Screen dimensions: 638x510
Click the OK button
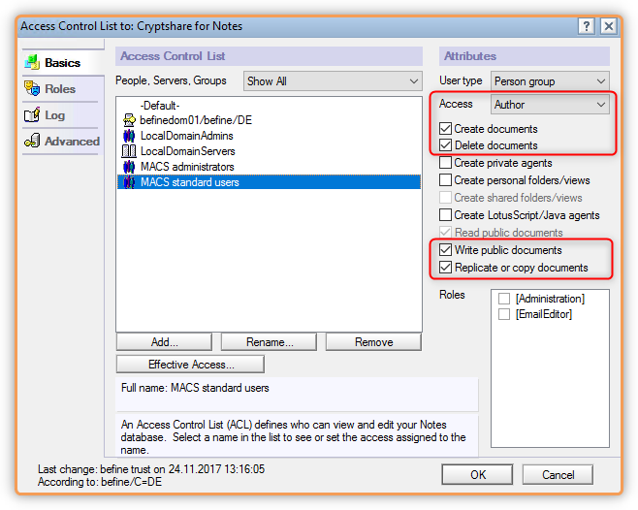tap(477, 474)
